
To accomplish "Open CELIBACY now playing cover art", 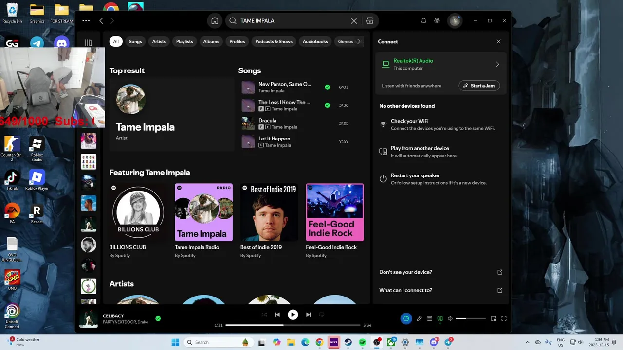I will 89,319.
